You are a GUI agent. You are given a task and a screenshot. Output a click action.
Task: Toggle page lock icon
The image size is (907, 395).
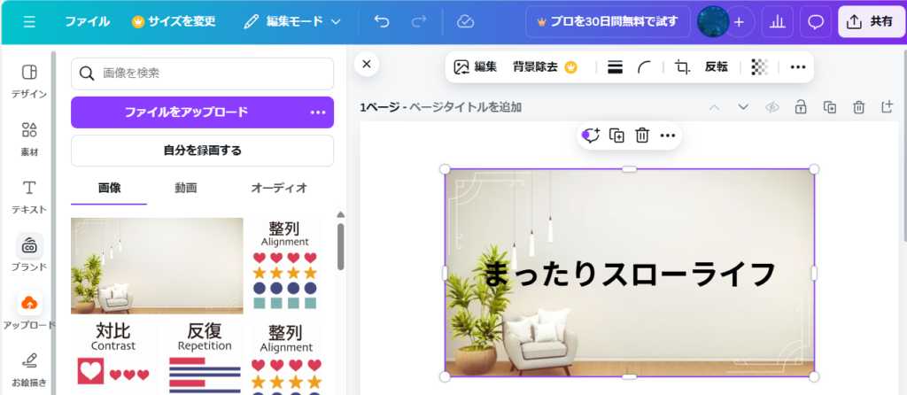[x=801, y=107]
